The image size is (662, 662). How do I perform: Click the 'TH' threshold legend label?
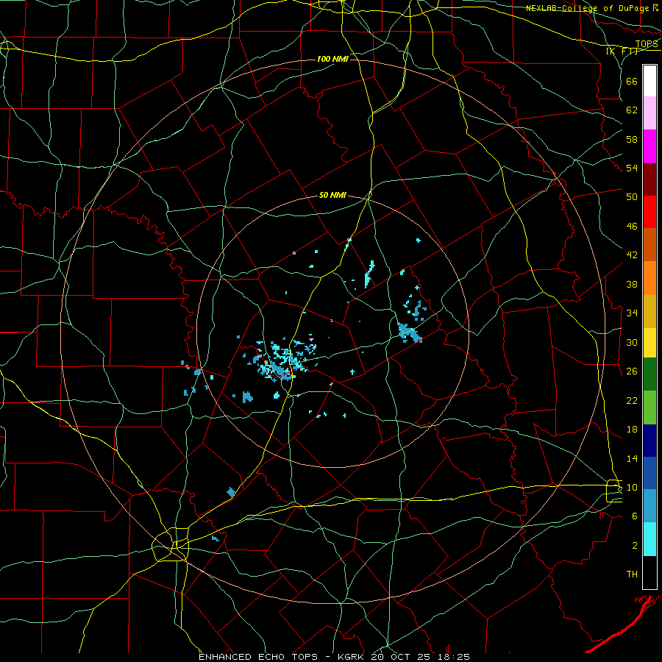pyautogui.click(x=632, y=574)
